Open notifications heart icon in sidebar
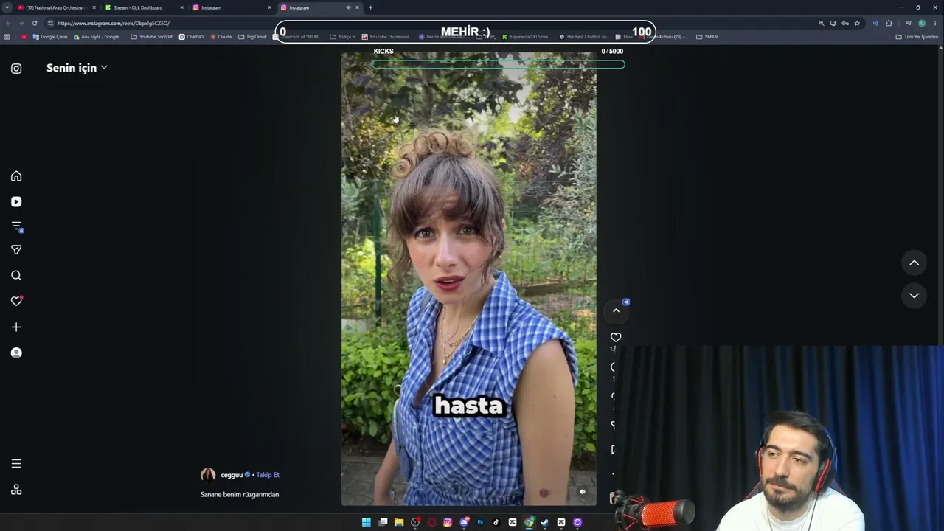The width and height of the screenshot is (944, 531). [x=16, y=301]
